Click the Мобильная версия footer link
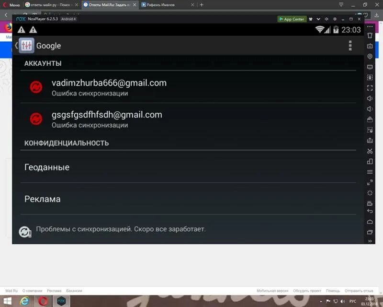383x307 pixels. [x=272, y=291]
